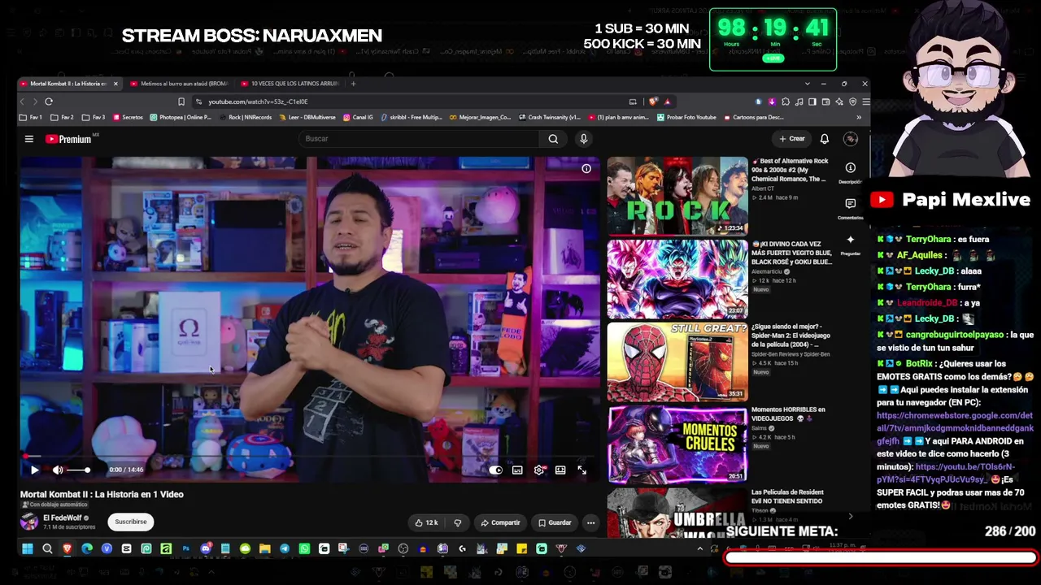Open the info card icon on the video

[586, 169]
